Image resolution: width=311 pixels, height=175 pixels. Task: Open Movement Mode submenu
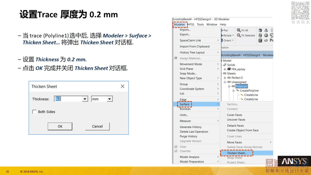(197, 64)
